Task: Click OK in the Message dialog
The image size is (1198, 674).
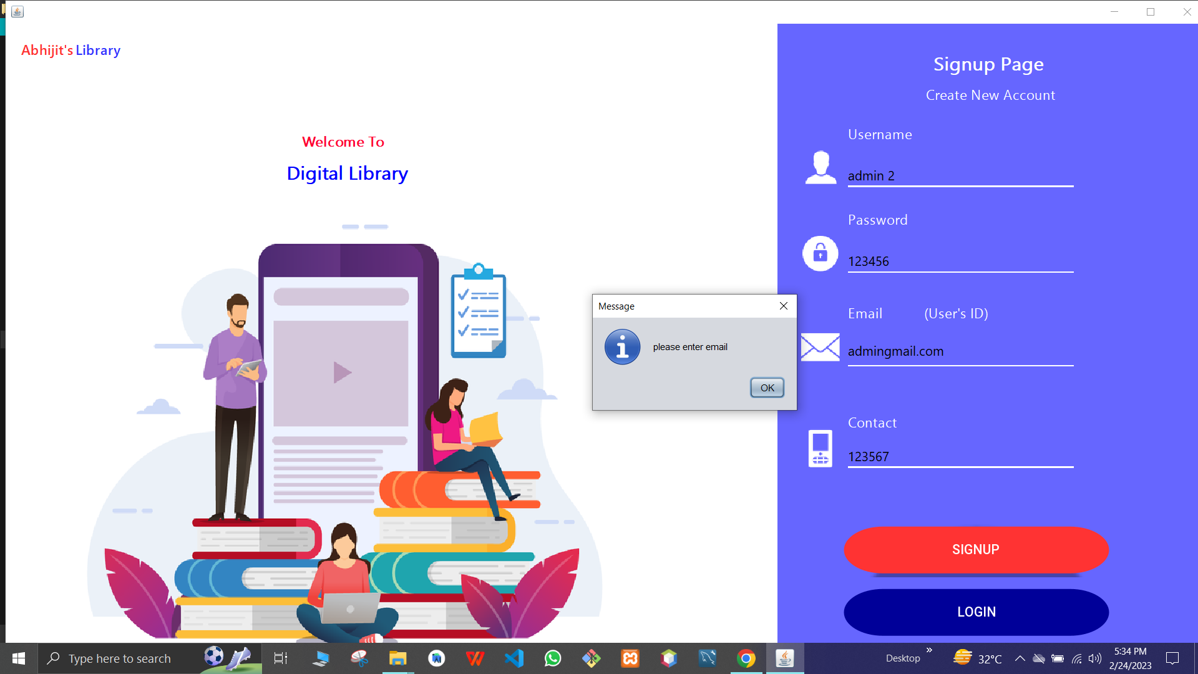Action: pos(767,388)
